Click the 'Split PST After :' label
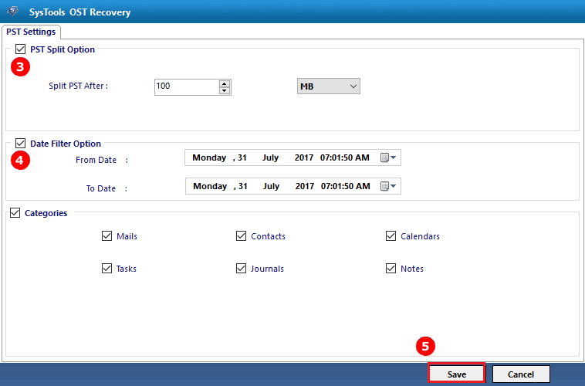The width and height of the screenshot is (585, 386). pos(79,86)
